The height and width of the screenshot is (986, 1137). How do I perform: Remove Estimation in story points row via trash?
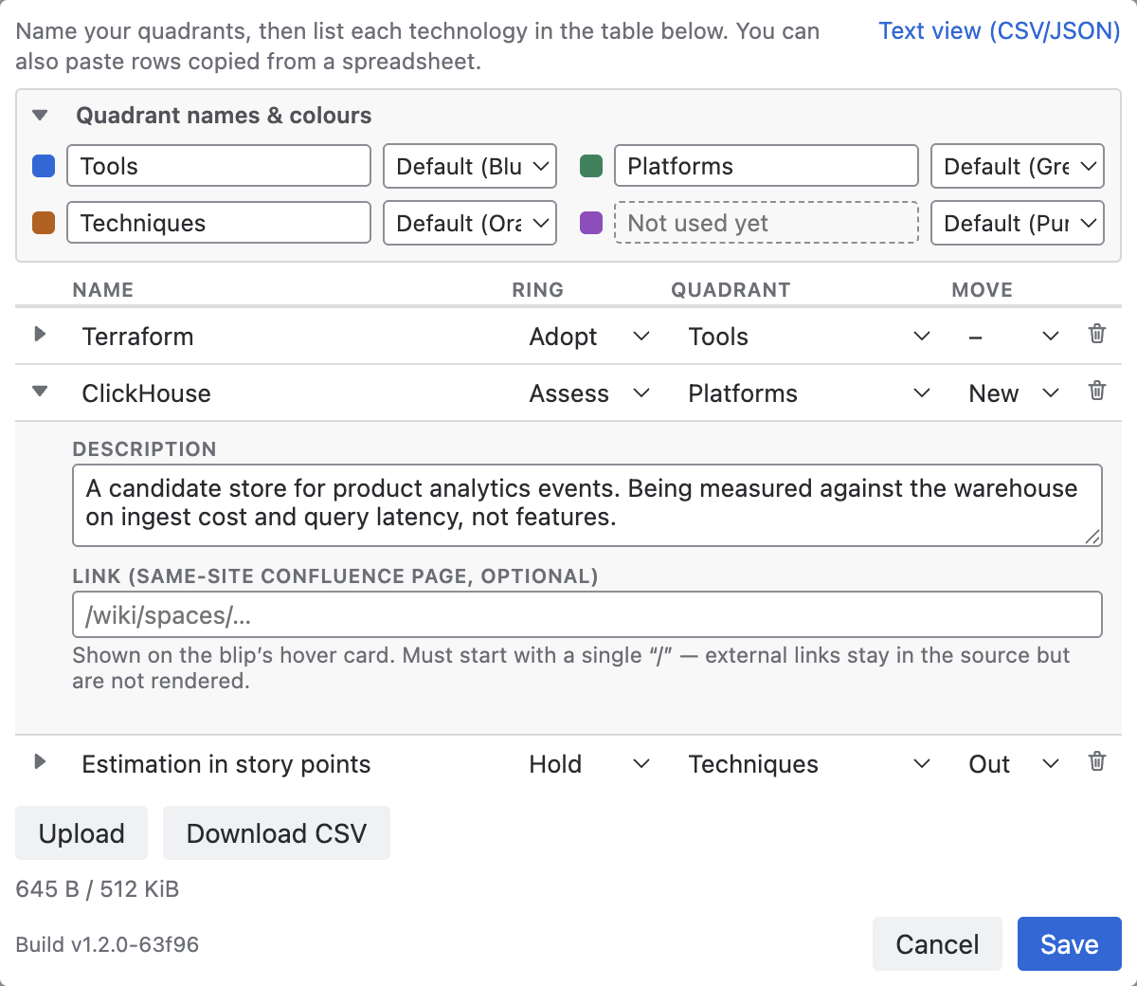pyautogui.click(x=1097, y=761)
